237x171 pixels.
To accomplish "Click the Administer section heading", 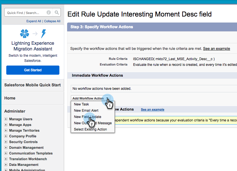I will click(x=15, y=111).
